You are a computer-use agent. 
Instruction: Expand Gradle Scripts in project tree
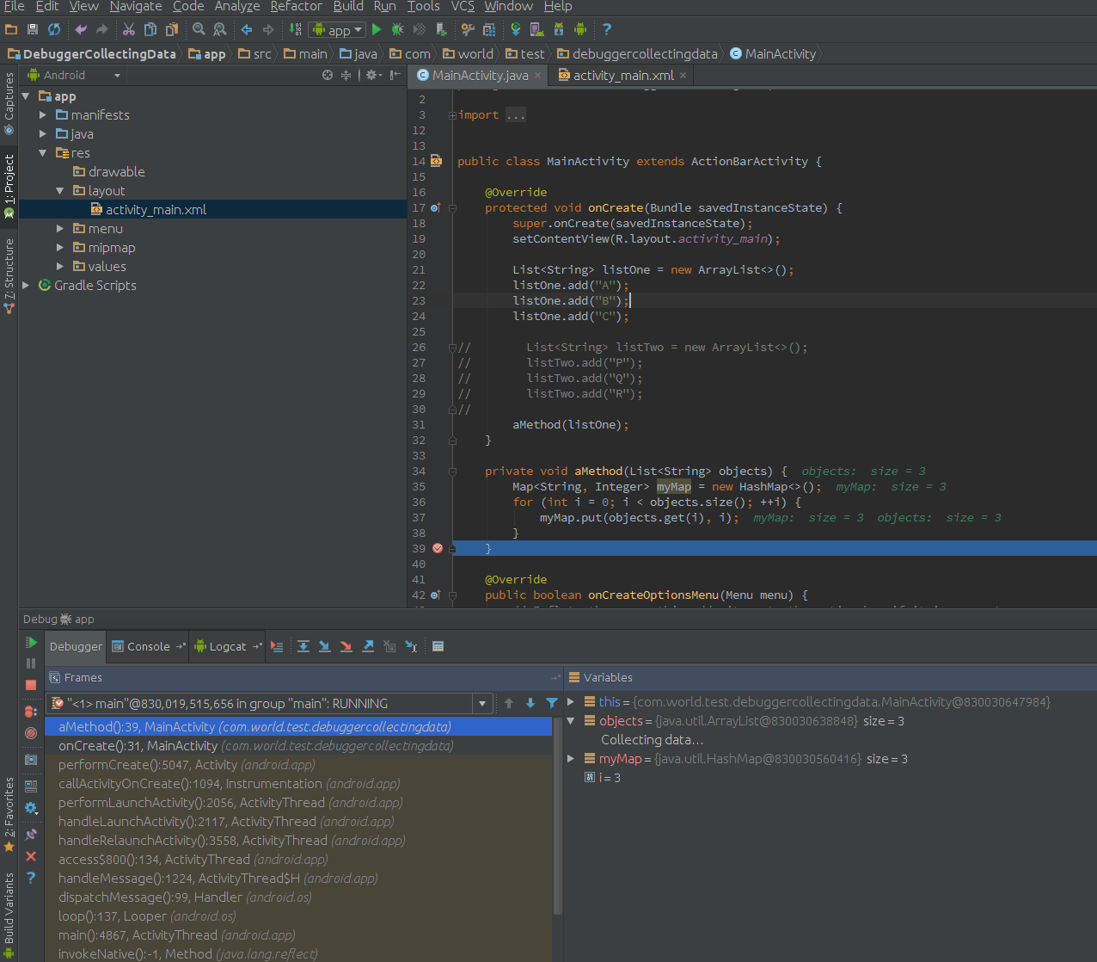(26, 285)
